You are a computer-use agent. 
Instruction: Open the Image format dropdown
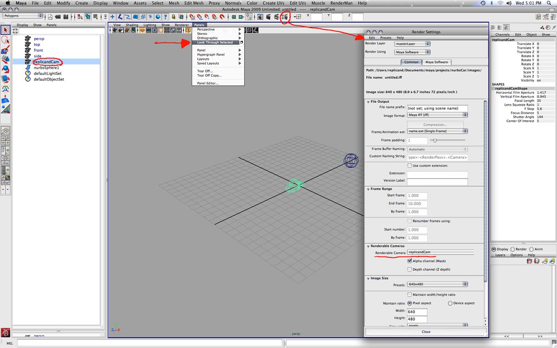click(x=437, y=115)
